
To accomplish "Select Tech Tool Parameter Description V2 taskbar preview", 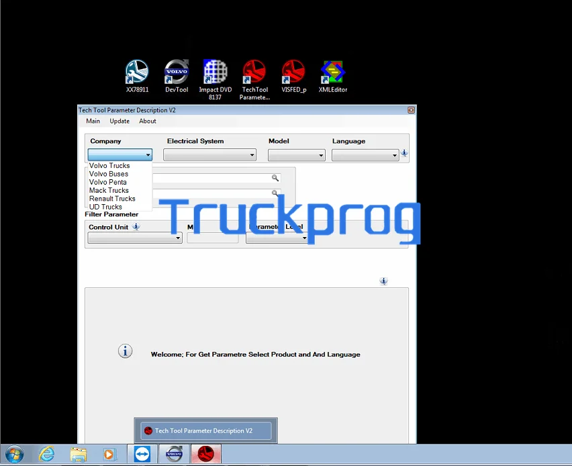I will 205,430.
